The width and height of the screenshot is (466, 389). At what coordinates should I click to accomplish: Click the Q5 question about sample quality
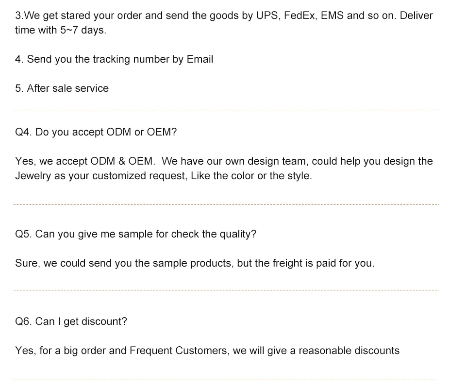135,234
